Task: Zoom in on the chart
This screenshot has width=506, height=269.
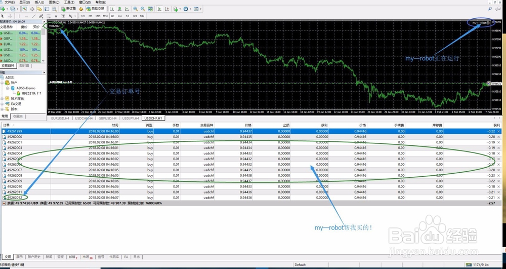Action: pyautogui.click(x=136, y=9)
